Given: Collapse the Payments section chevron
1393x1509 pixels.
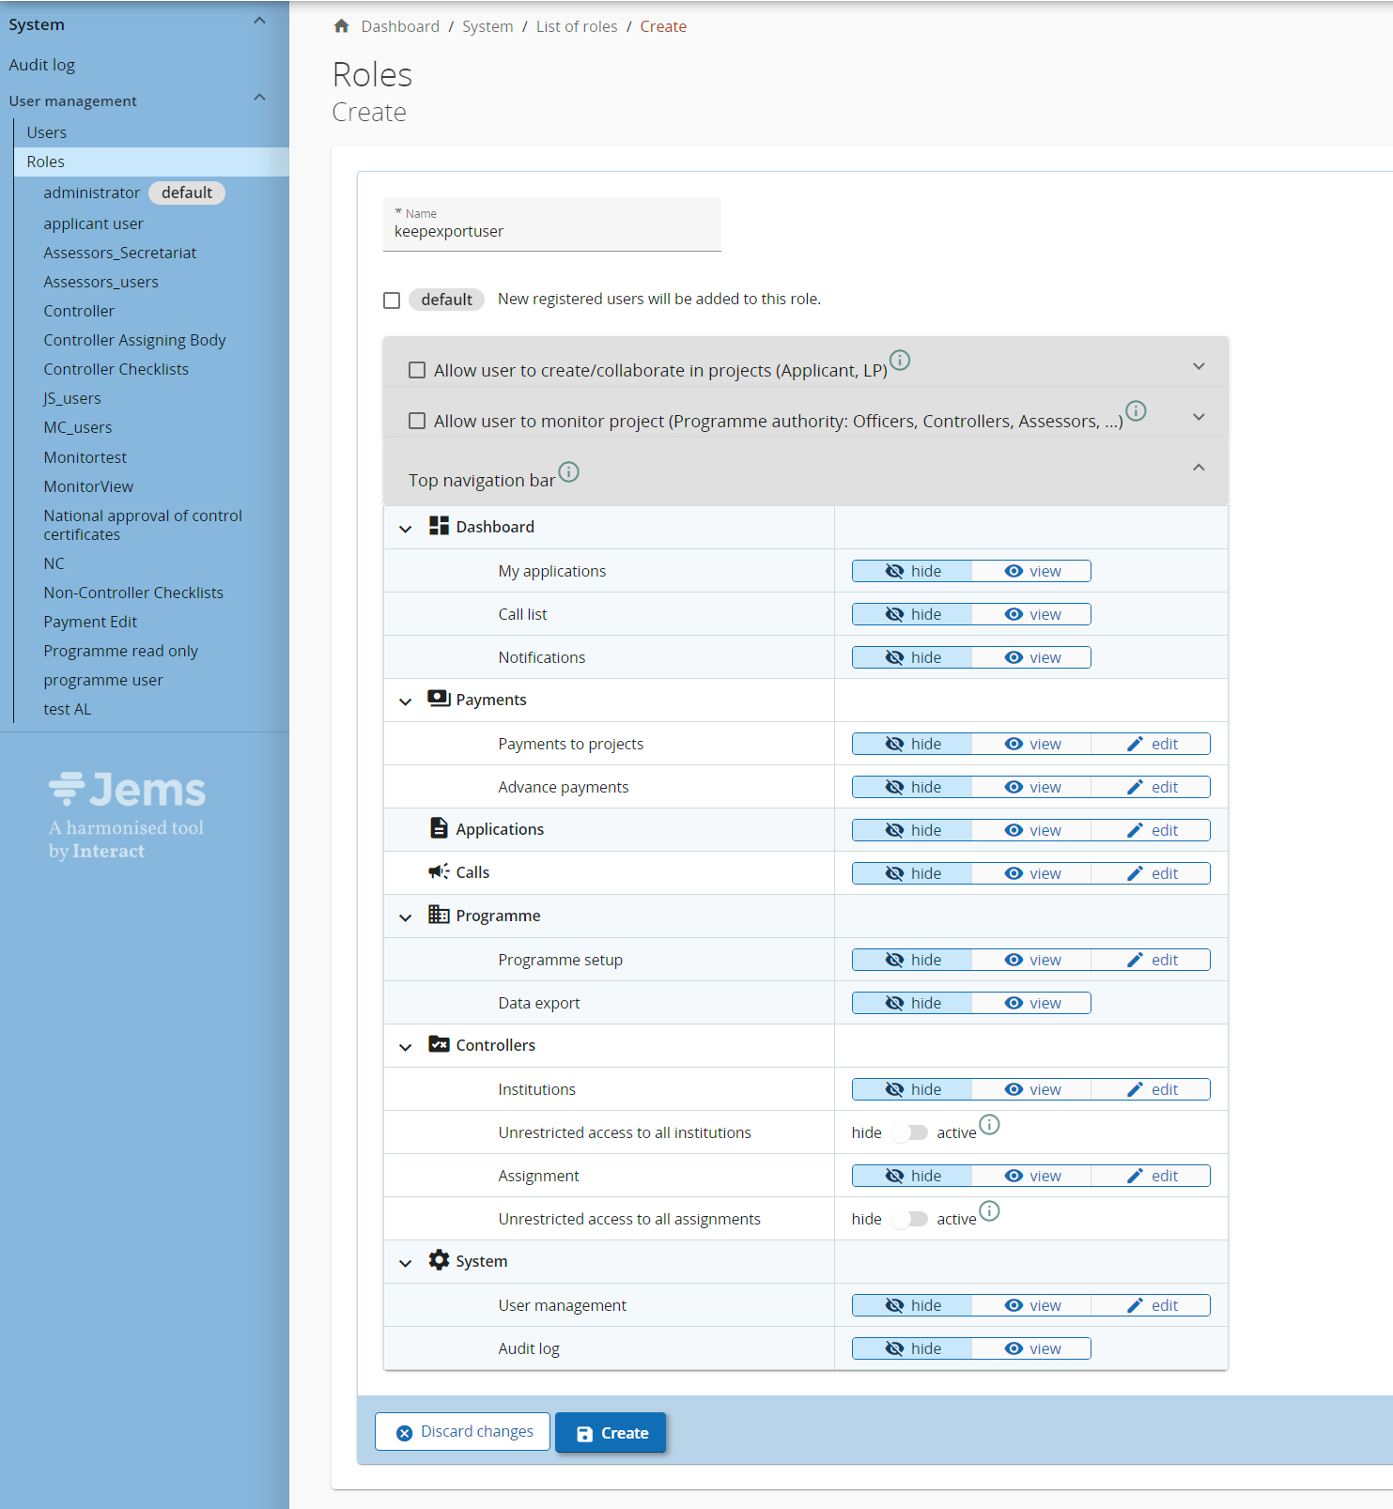Looking at the screenshot, I should coord(406,701).
